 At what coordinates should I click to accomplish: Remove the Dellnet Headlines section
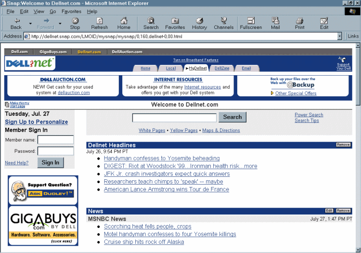(x=343, y=145)
